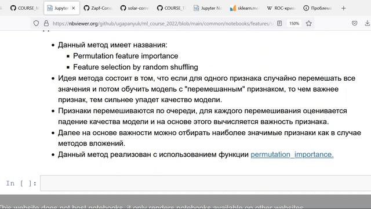Switch to the ROC-кривая Wikipedia tab
The width and height of the screenshot is (371, 209).
coord(281,8)
